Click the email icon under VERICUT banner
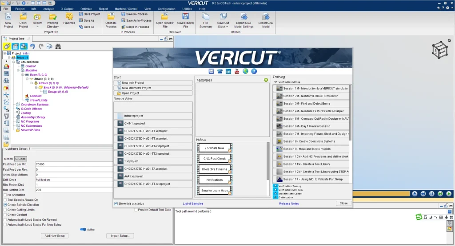This screenshot has height=246, width=455. point(211,71)
